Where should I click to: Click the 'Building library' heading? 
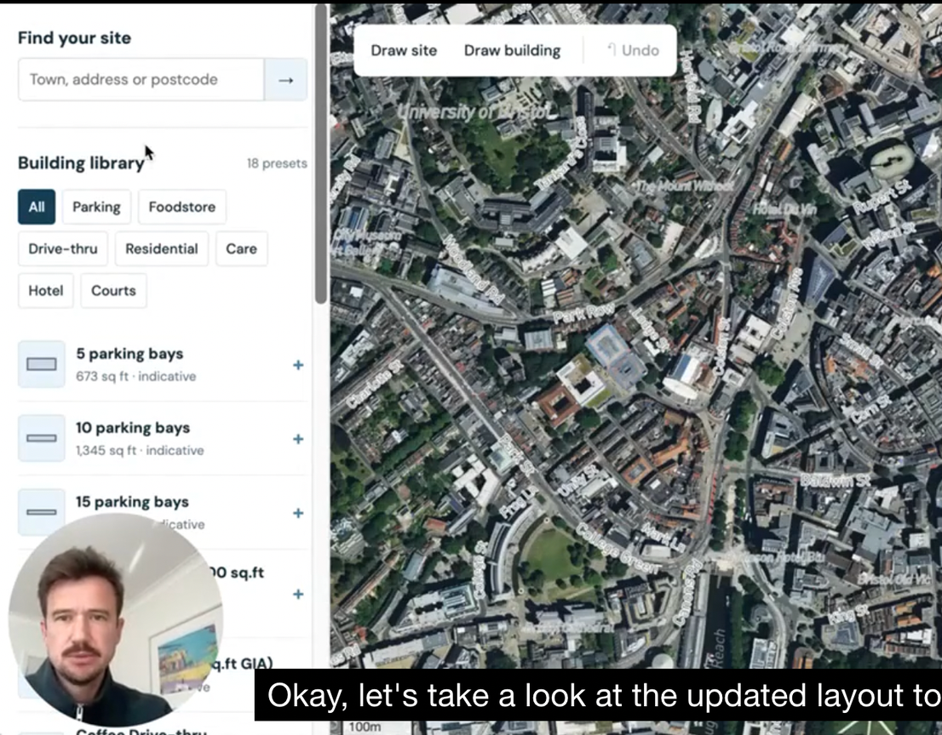[81, 163]
